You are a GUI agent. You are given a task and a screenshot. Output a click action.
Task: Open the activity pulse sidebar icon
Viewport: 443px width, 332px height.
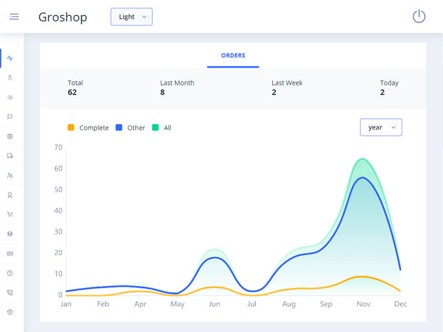click(x=10, y=58)
